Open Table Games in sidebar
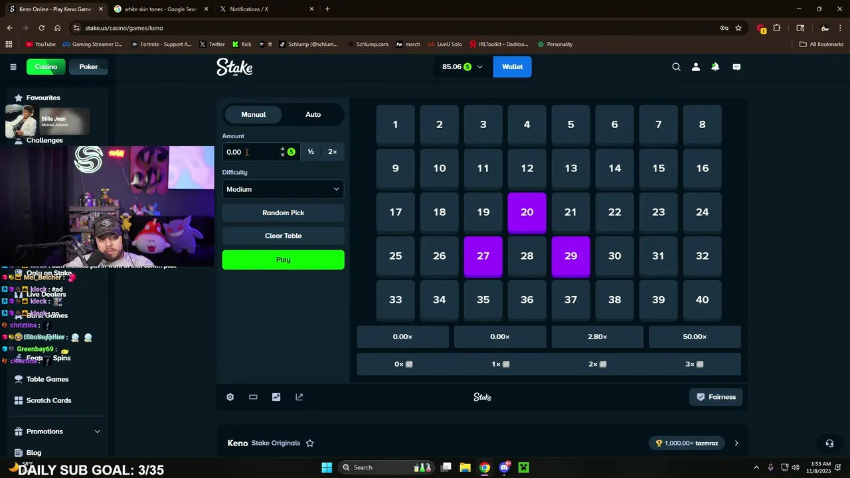Image resolution: width=850 pixels, height=478 pixels. [47, 379]
